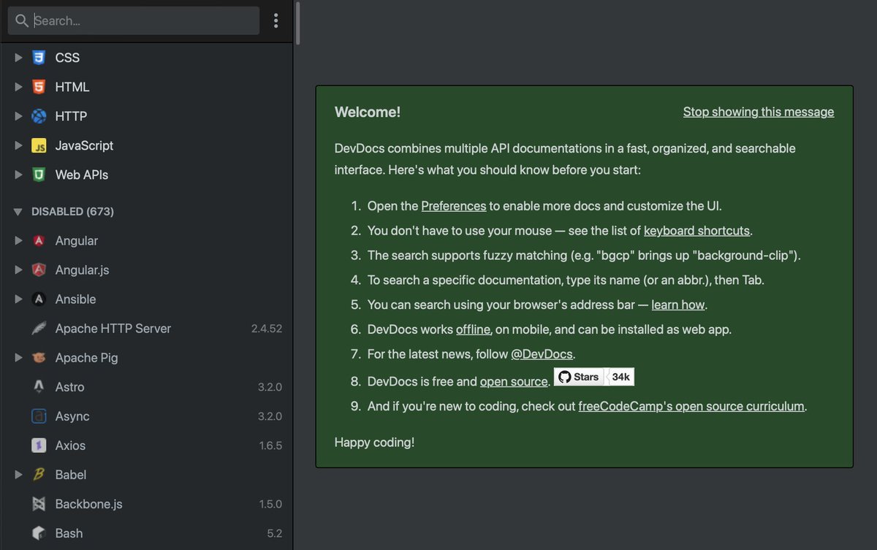Click the Web APIs shield icon

point(39,175)
